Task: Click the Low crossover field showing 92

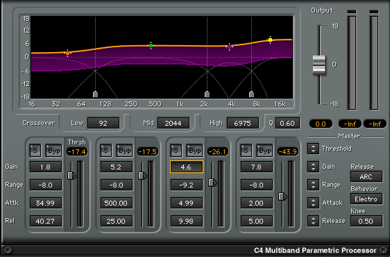Action: click(103, 123)
